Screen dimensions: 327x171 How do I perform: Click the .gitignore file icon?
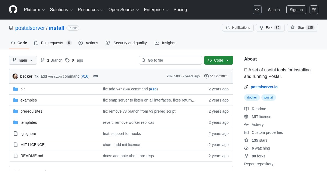pyautogui.click(x=16, y=134)
